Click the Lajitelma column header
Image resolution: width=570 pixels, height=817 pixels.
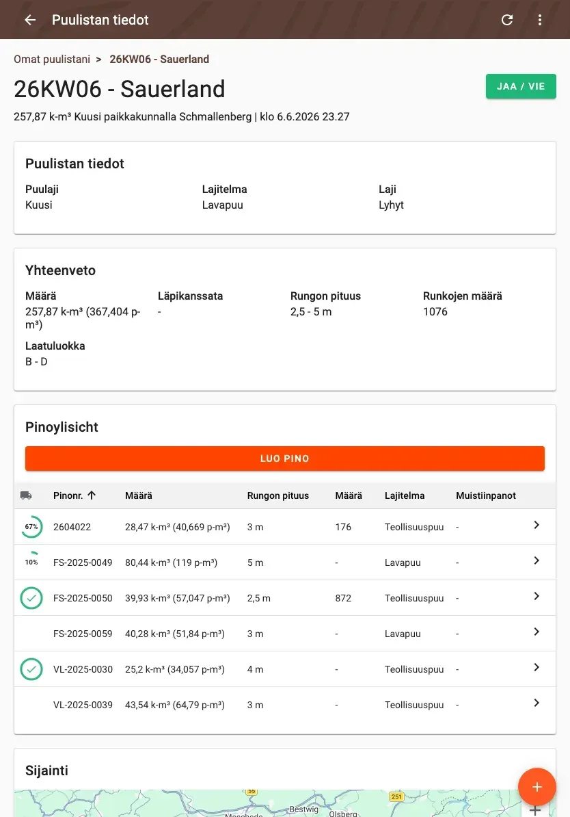pyautogui.click(x=405, y=495)
